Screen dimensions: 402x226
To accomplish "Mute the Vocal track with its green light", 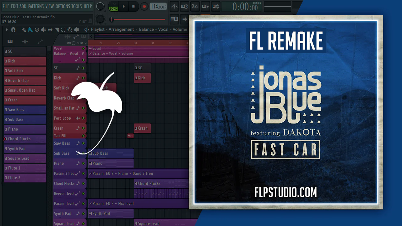I will (x=84, y=48).
